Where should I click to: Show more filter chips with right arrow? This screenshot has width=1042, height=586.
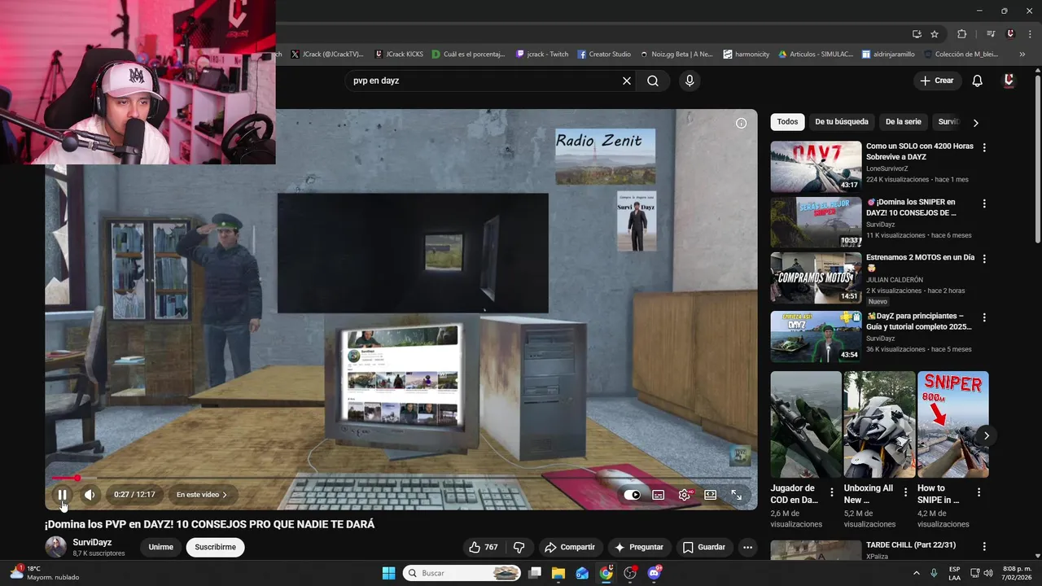coord(975,123)
